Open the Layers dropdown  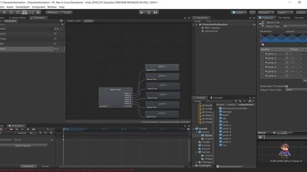[285, 12]
